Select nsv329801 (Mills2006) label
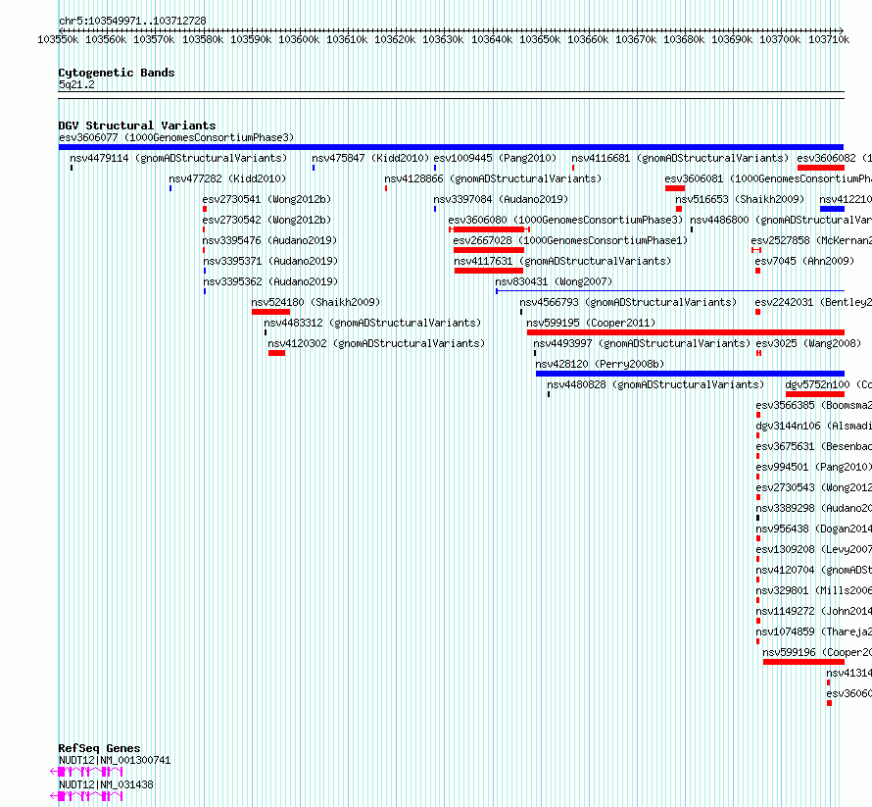This screenshot has width=872, height=807. (x=813, y=590)
